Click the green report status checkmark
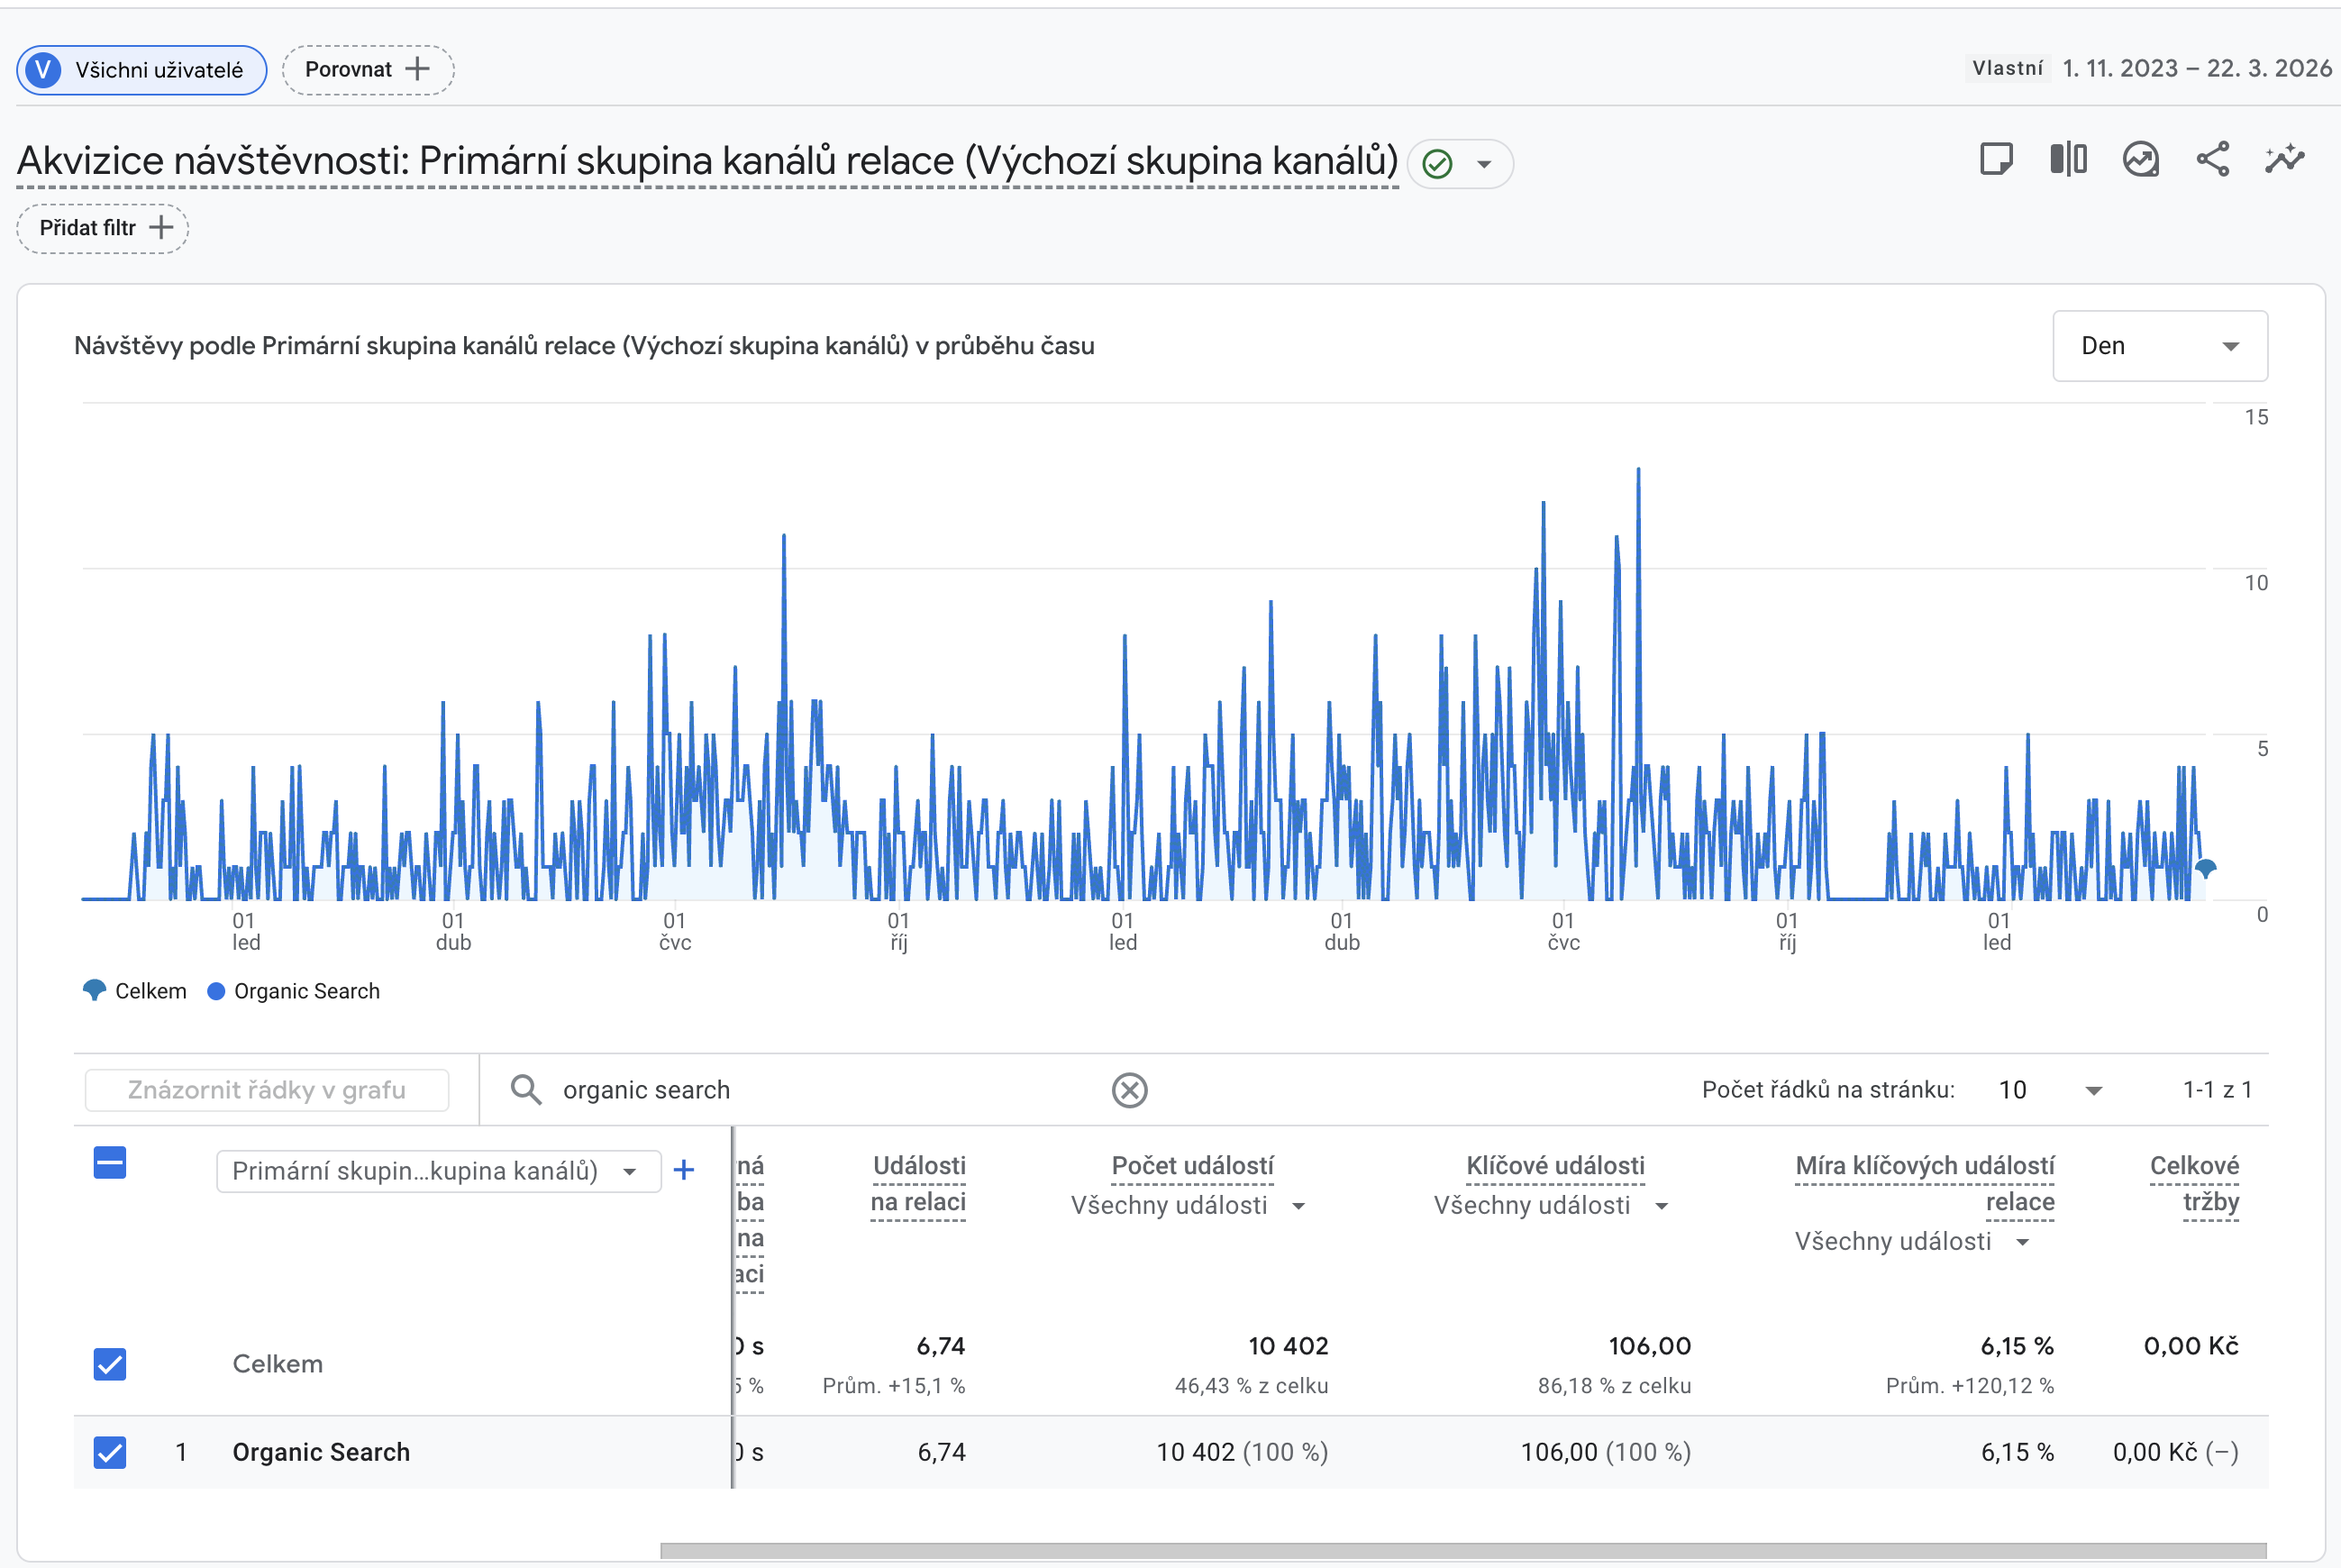 tap(1437, 164)
